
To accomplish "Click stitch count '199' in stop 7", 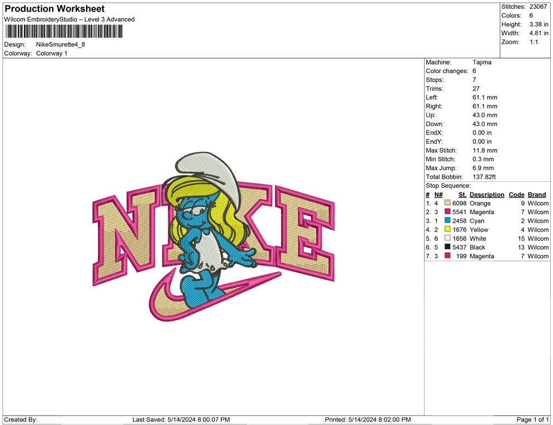I will [x=461, y=256].
